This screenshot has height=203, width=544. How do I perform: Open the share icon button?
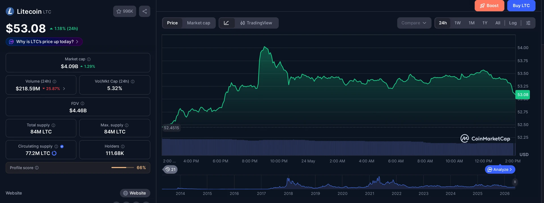(x=144, y=11)
